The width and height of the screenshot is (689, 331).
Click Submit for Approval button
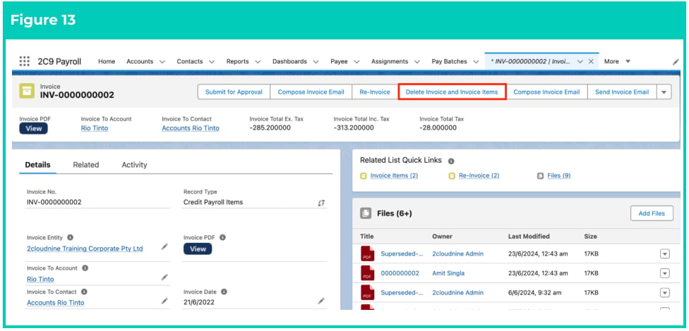234,92
